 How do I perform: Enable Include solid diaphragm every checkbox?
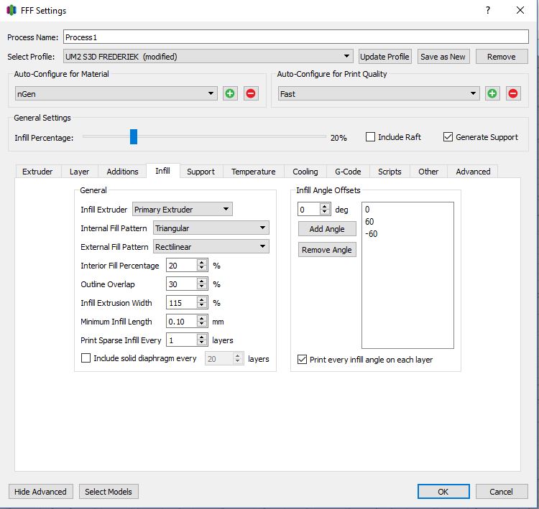[86, 358]
